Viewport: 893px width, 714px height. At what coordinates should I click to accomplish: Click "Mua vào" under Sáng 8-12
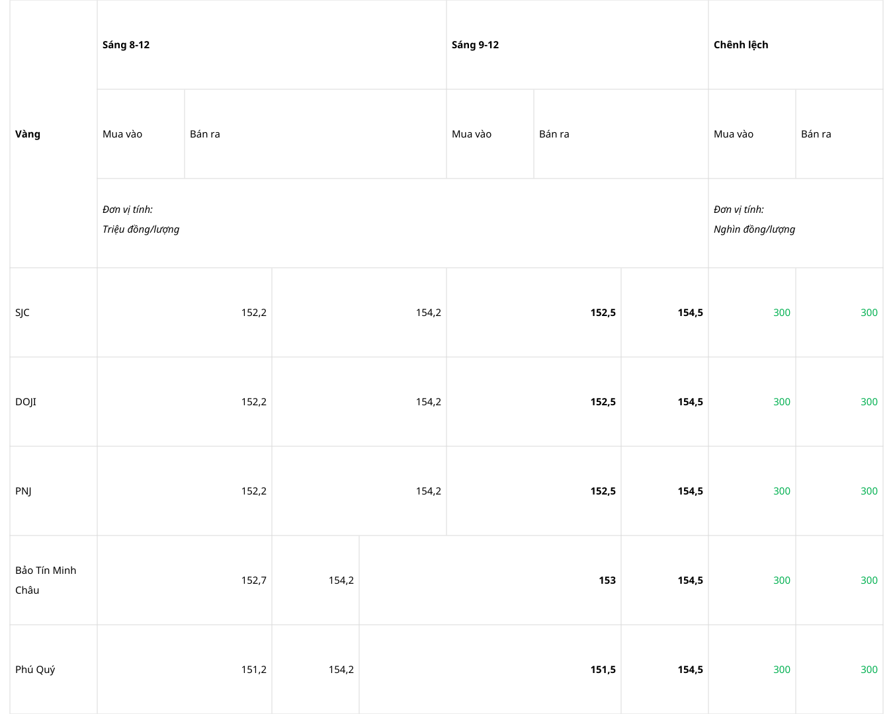122,134
